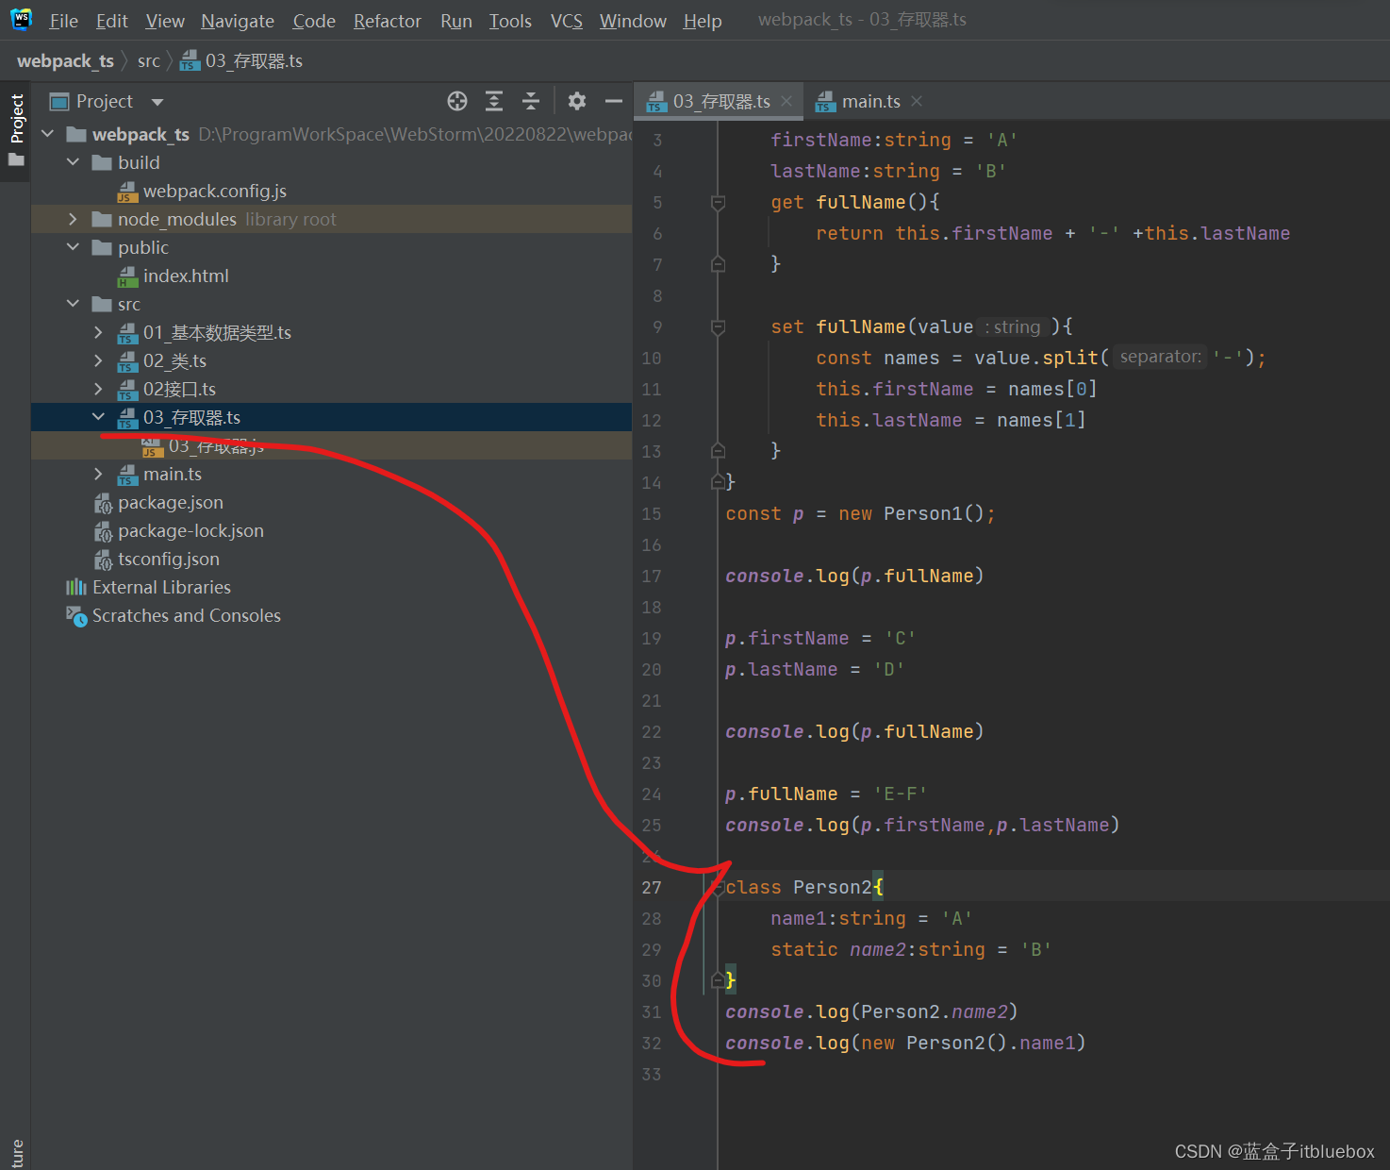Close the main.ts editor tab

click(917, 101)
